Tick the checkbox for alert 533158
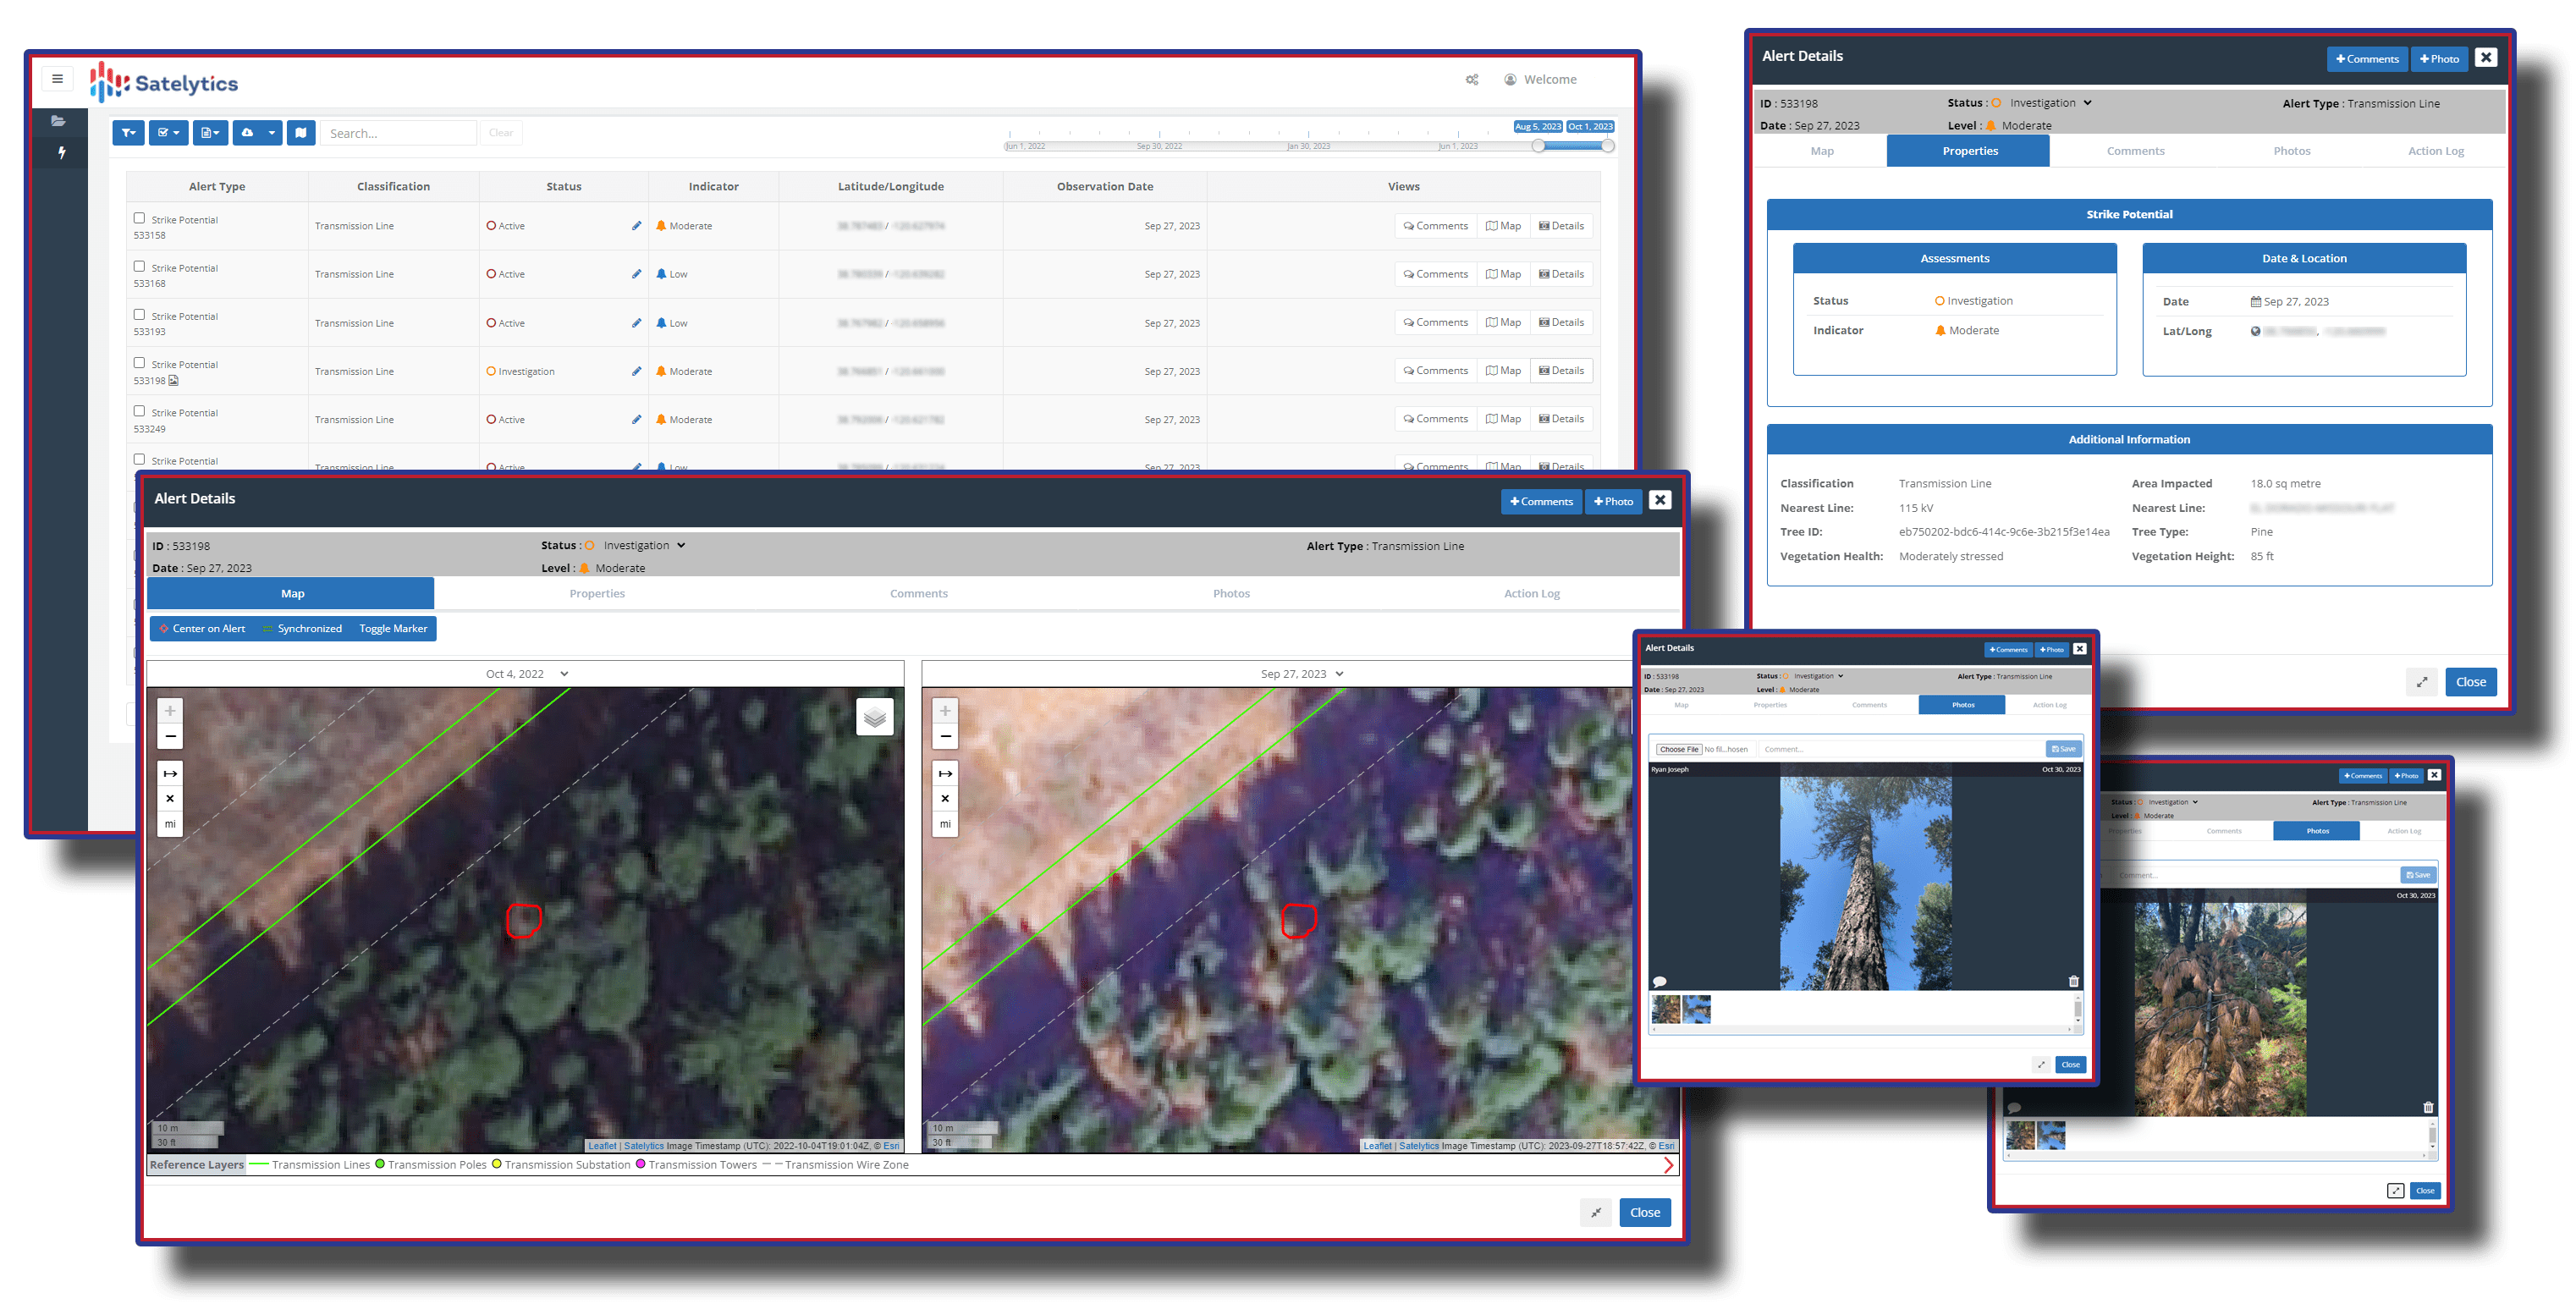This screenshot has width=2576, height=1315. coord(139,218)
